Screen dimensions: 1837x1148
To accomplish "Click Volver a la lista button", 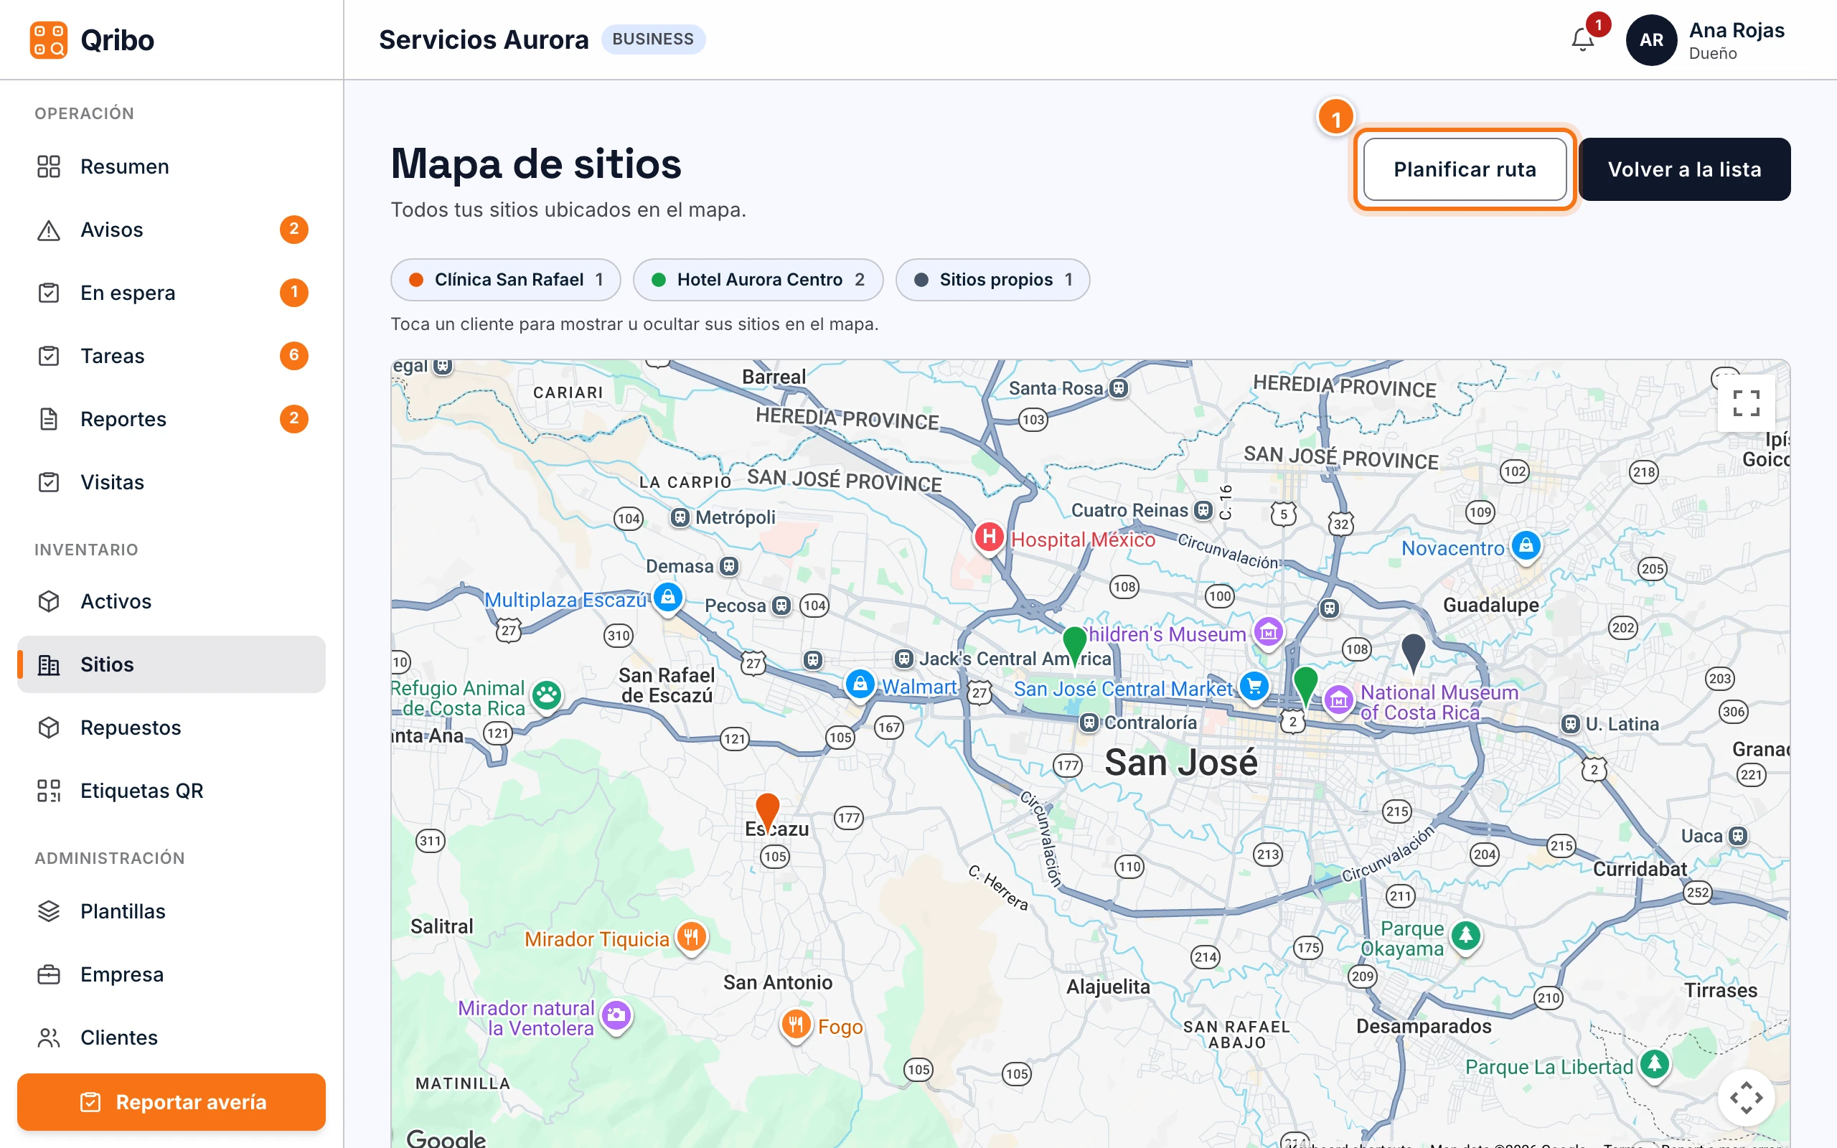I will coord(1684,169).
